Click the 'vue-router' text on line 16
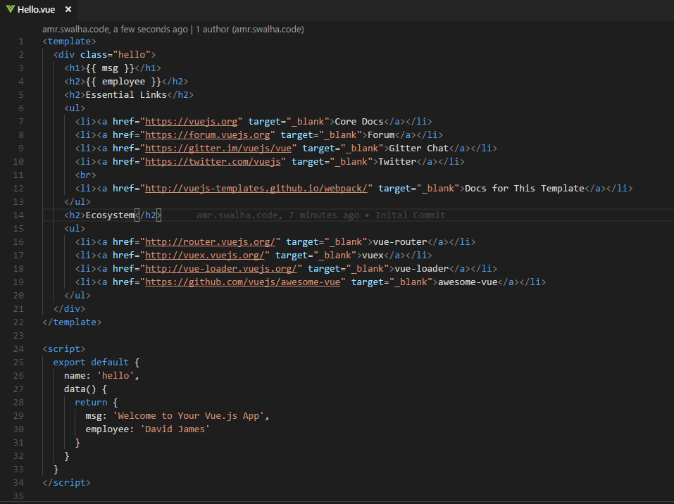 400,242
